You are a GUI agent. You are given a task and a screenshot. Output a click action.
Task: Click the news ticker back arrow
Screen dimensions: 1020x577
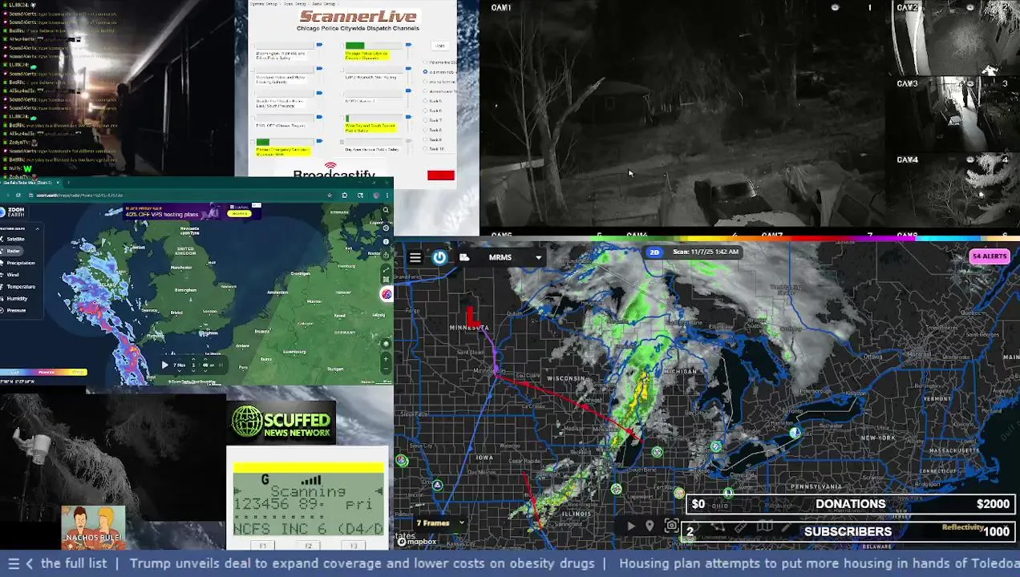[29, 563]
